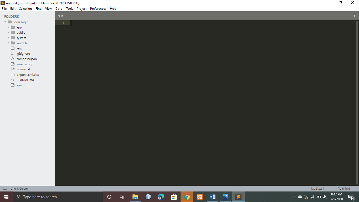Image resolution: width=359 pixels, height=202 pixels.
Task: Go to previous tab with left arrow
Action: click(59, 16)
